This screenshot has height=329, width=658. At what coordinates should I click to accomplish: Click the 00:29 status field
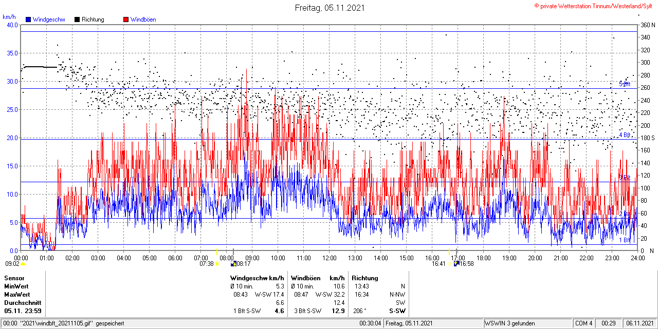coord(609,323)
